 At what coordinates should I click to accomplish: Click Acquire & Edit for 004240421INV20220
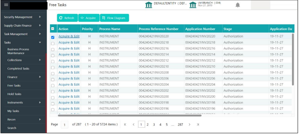pos(69,36)
